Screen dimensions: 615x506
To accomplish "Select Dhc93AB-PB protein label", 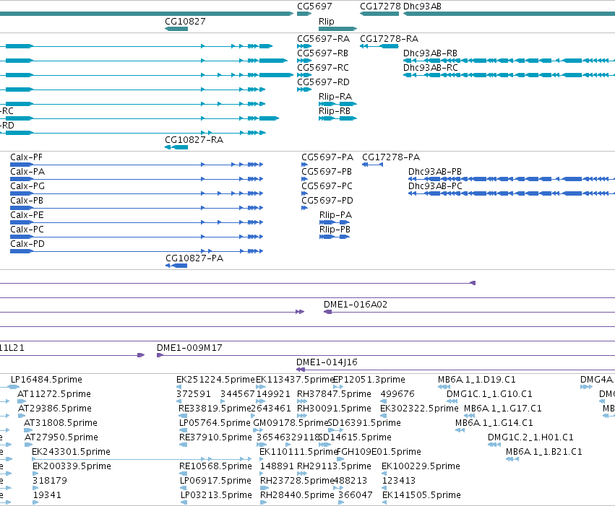I will (x=434, y=172).
